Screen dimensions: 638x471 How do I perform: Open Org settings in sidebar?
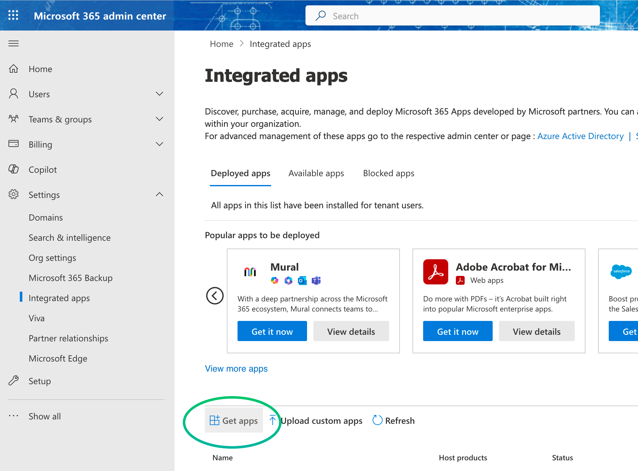click(x=52, y=258)
